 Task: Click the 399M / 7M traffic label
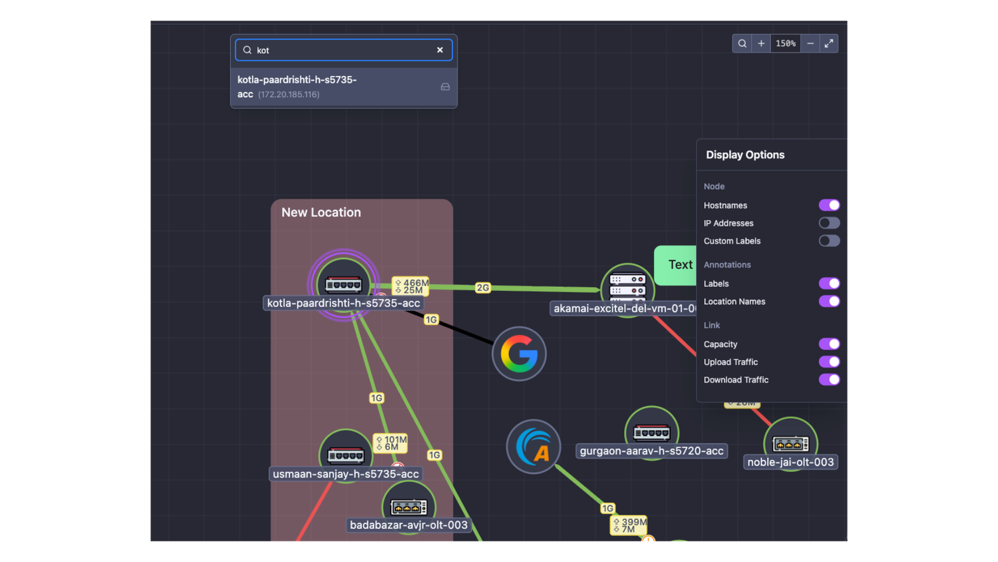click(x=629, y=525)
